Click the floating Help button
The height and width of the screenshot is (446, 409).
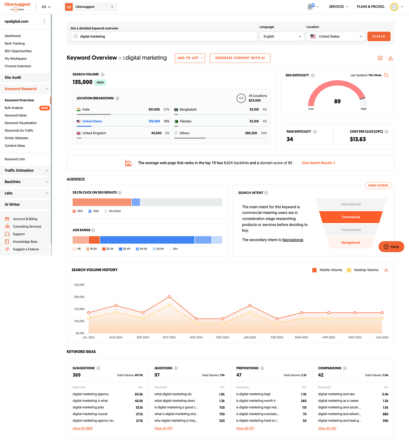tap(391, 247)
